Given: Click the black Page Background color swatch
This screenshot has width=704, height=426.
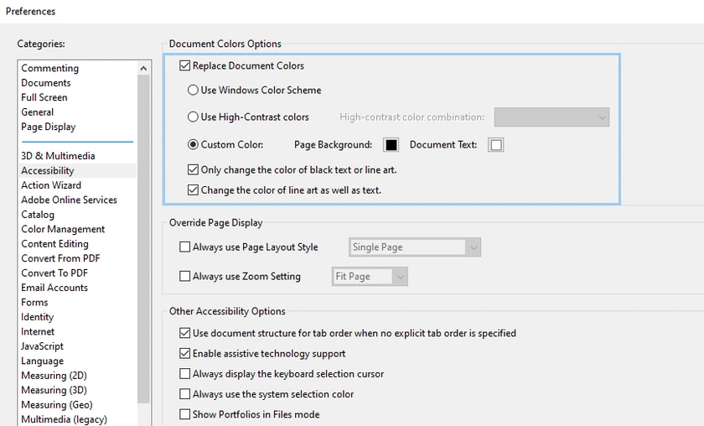Looking at the screenshot, I should [391, 145].
